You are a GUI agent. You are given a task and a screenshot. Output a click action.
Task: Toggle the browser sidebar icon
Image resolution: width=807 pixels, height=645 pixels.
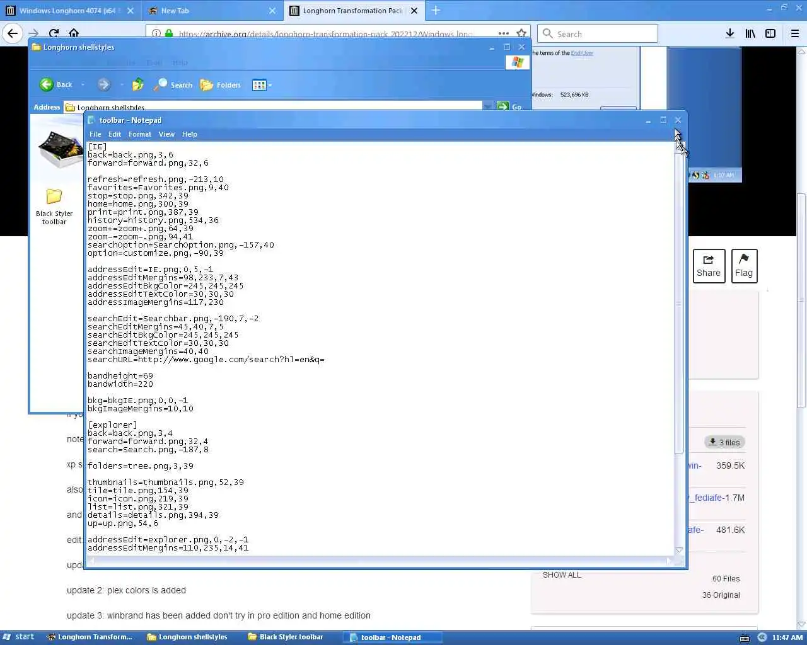click(x=770, y=33)
